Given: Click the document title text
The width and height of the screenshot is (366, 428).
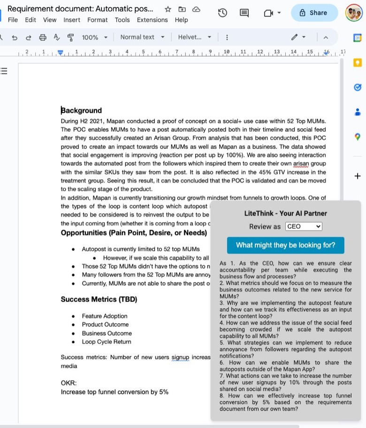Looking at the screenshot, I should point(80,9).
